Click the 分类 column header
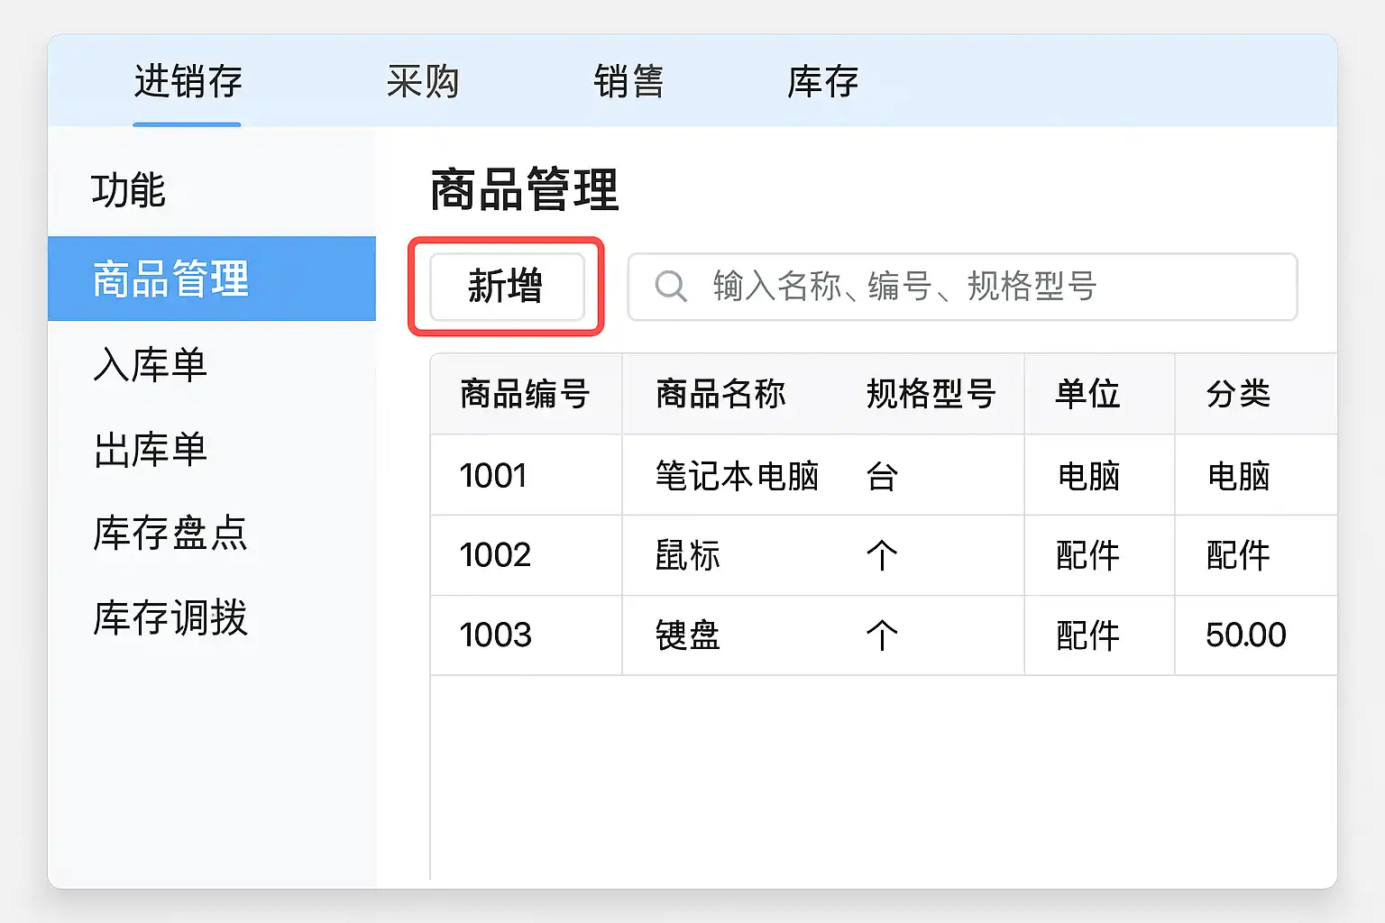The height and width of the screenshot is (923, 1385). [x=1238, y=394]
